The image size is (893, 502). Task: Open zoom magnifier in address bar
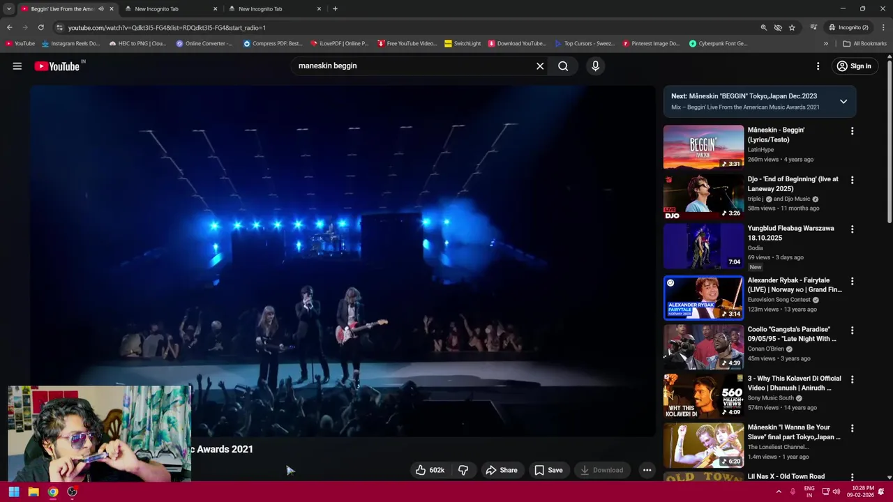(x=763, y=27)
